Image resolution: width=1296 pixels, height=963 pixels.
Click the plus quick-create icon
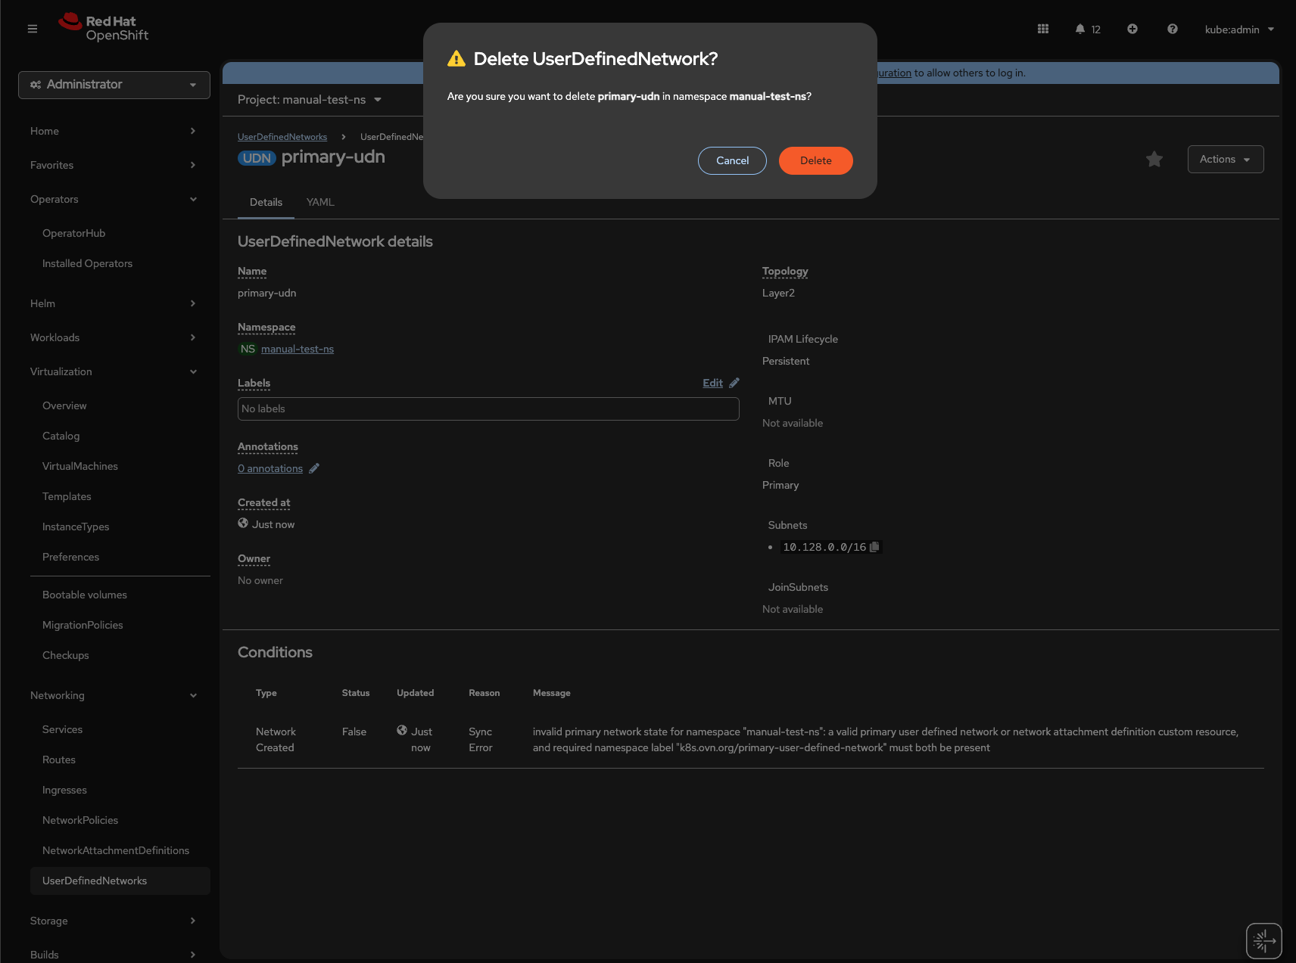point(1132,29)
